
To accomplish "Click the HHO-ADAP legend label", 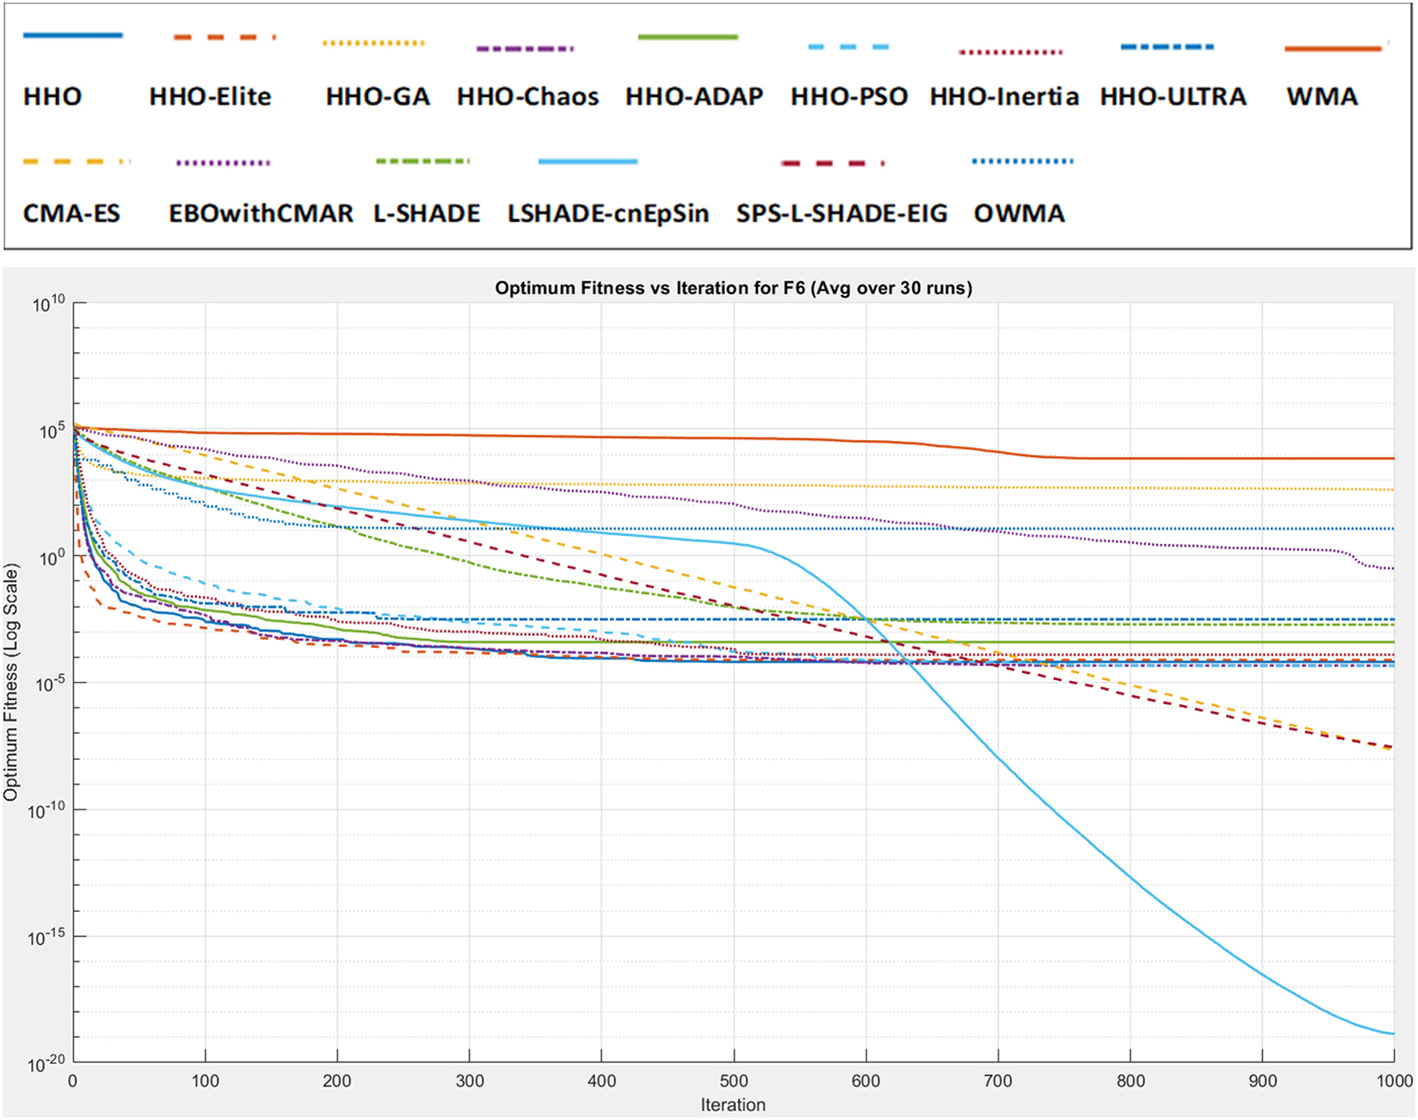I will tap(695, 97).
